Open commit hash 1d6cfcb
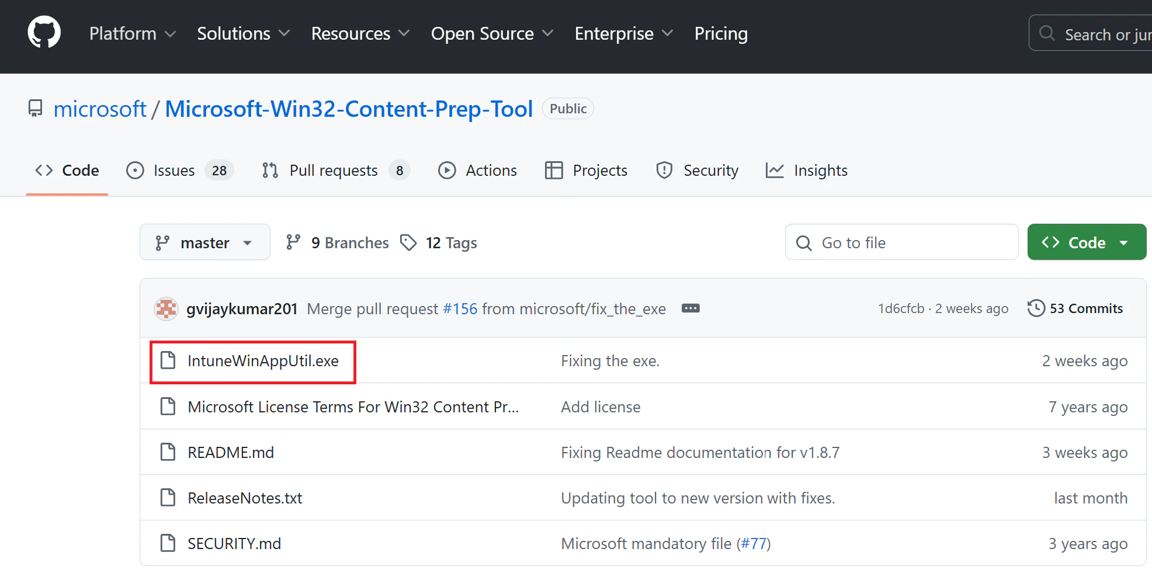Viewport: 1152px width, 573px height. coord(901,308)
